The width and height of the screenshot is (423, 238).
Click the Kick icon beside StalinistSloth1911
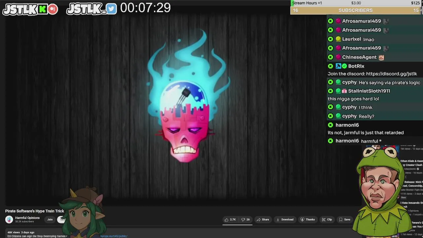pyautogui.click(x=330, y=91)
